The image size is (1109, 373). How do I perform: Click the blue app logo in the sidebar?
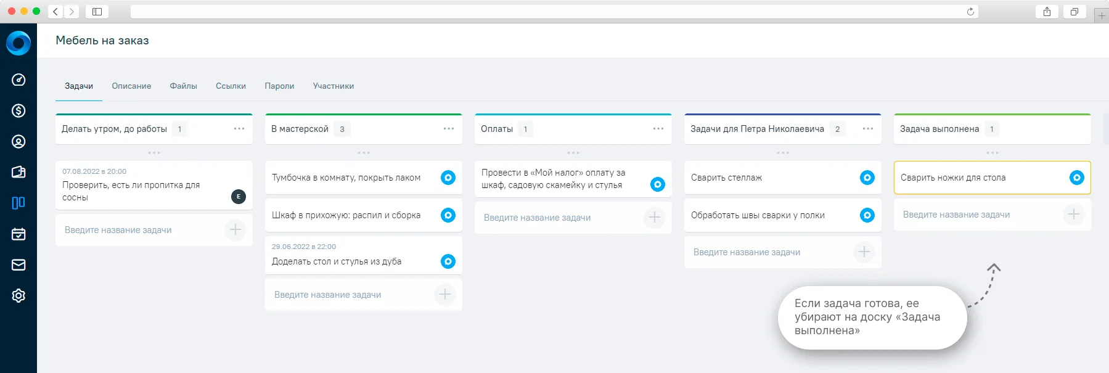tap(18, 43)
